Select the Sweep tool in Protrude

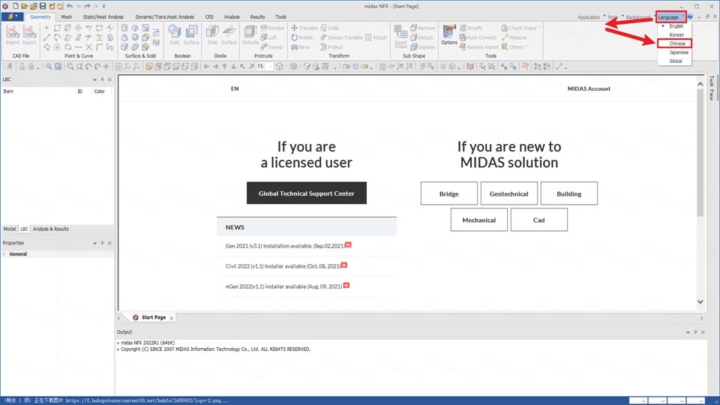[x=271, y=47]
